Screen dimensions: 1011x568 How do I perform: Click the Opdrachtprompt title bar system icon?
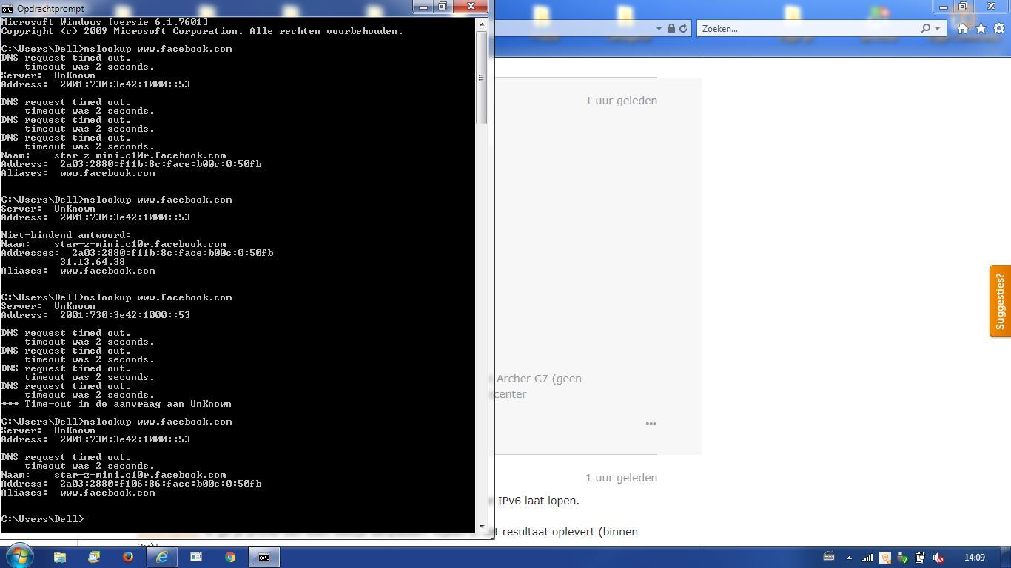[x=7, y=8]
